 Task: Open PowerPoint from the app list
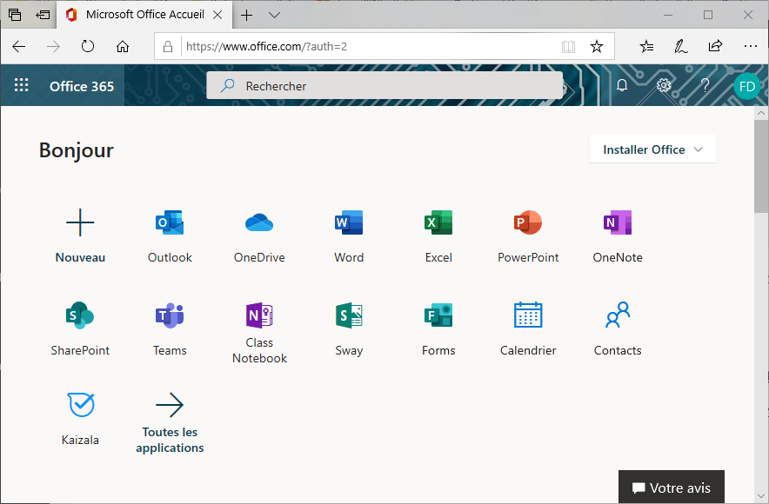click(x=528, y=236)
